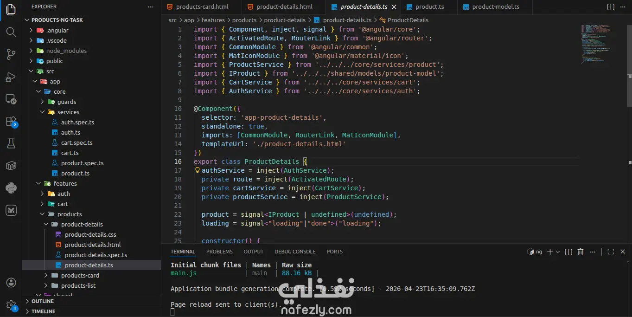This screenshot has height=317, width=632.
Task: Click the 'products' breadcrumb segment
Action: (x=244, y=20)
